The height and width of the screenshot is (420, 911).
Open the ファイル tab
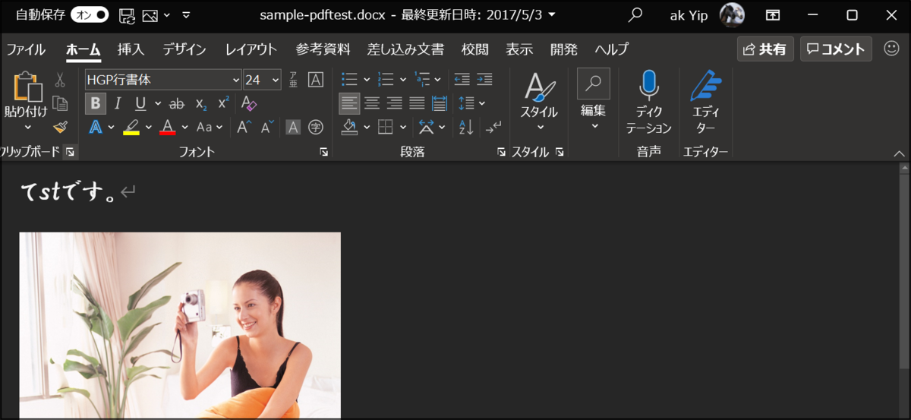coord(27,49)
